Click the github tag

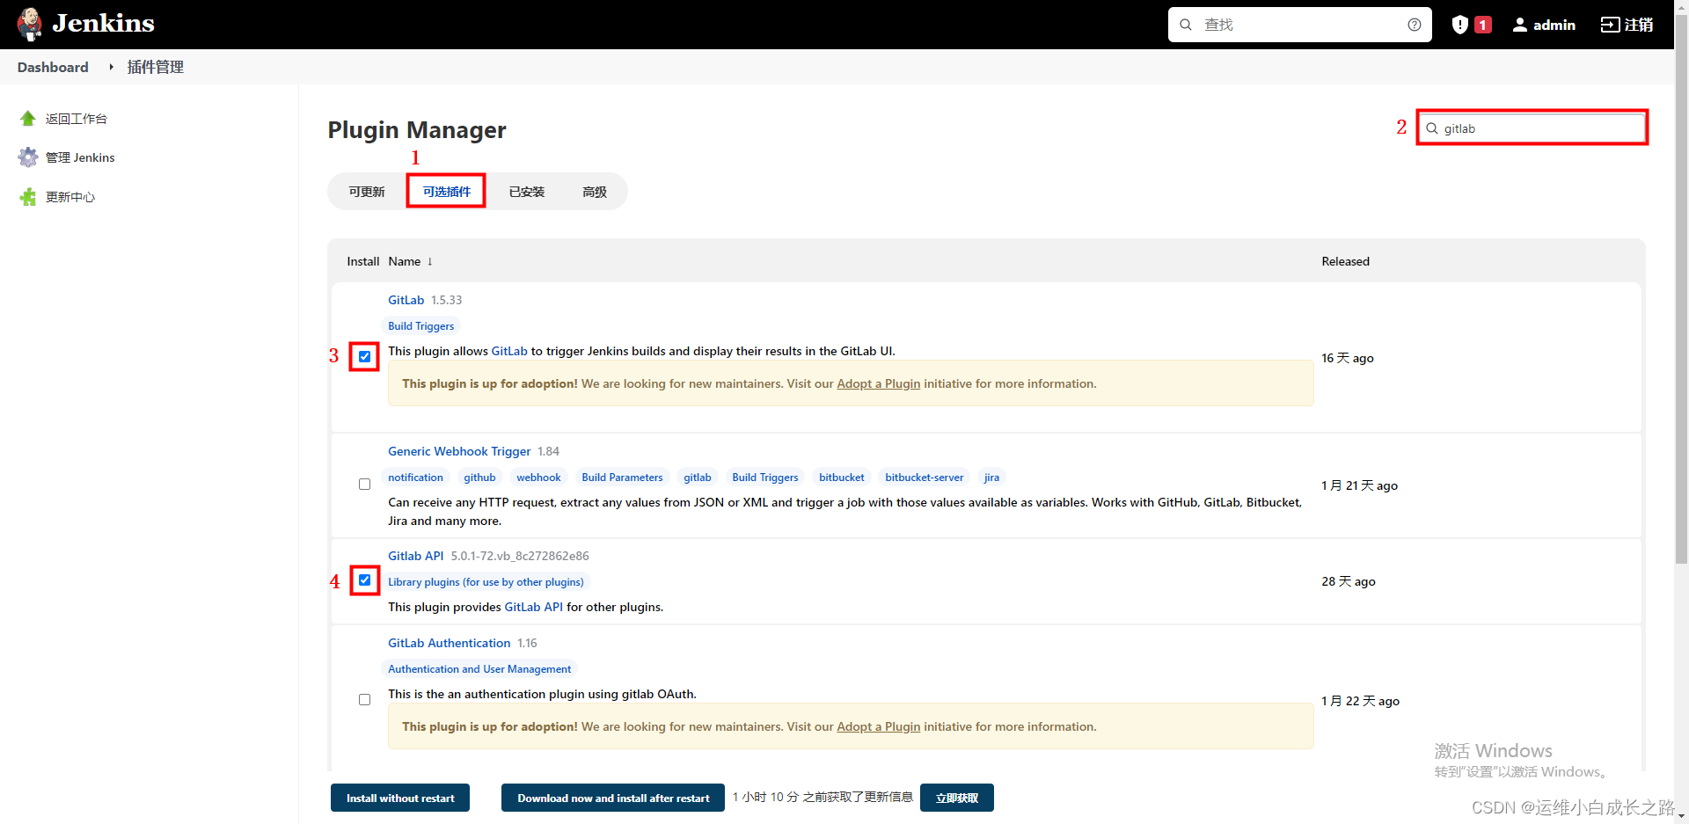pyautogui.click(x=480, y=478)
